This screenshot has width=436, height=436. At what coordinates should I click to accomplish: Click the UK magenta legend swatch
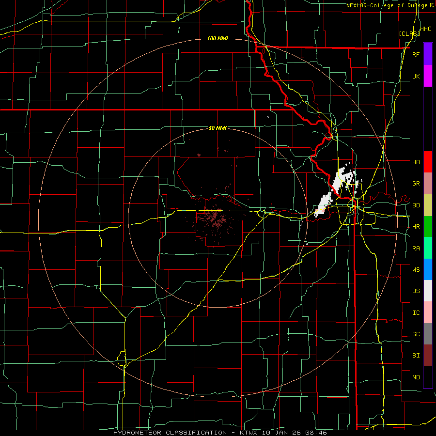(x=428, y=76)
